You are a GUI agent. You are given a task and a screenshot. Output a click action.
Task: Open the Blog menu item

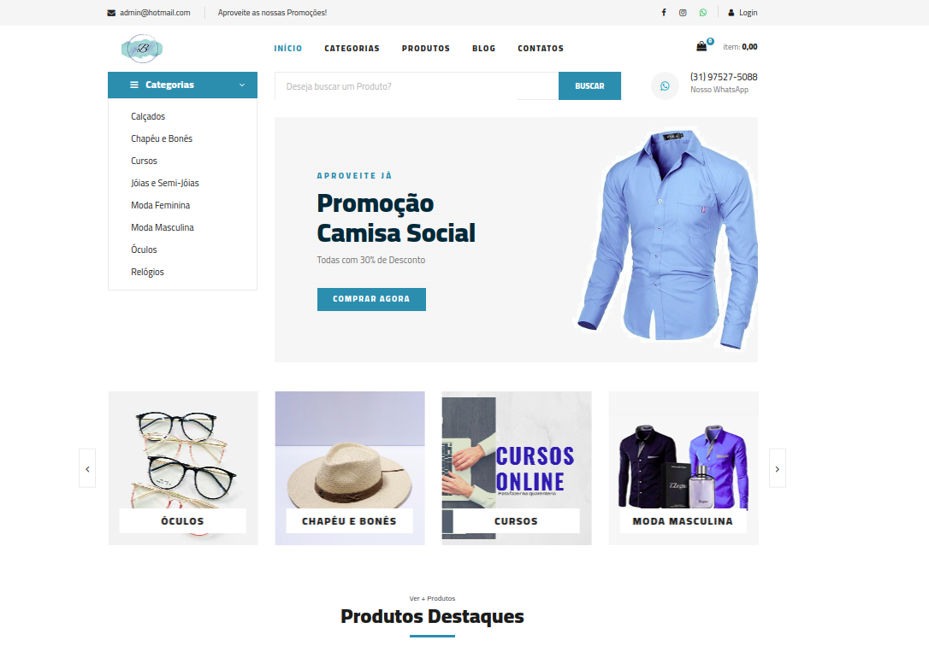click(x=483, y=49)
